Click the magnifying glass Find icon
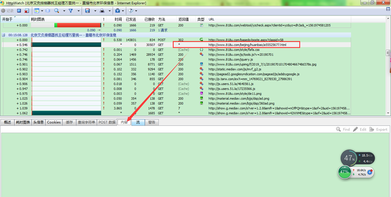391x197 pixels. point(57,11)
